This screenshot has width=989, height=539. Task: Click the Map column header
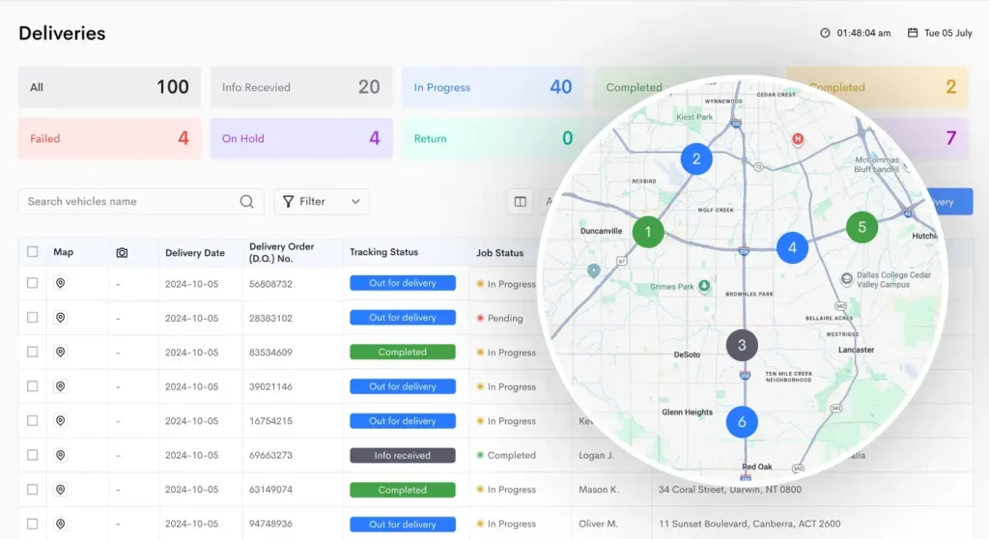(63, 252)
